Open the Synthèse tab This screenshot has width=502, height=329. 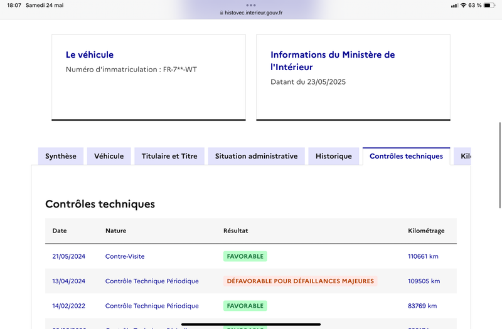[x=61, y=156]
